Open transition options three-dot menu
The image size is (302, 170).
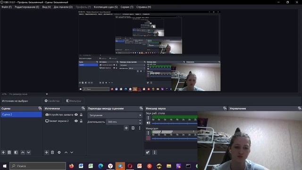point(140,128)
